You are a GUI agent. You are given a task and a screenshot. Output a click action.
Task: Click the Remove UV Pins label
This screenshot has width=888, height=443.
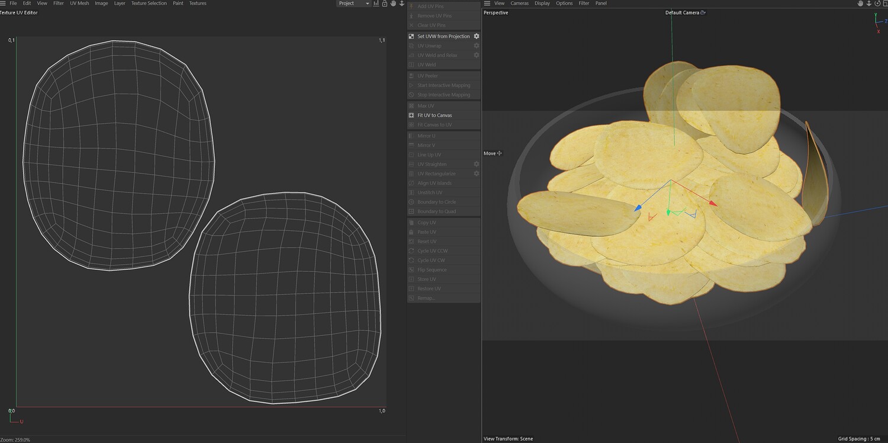point(435,16)
